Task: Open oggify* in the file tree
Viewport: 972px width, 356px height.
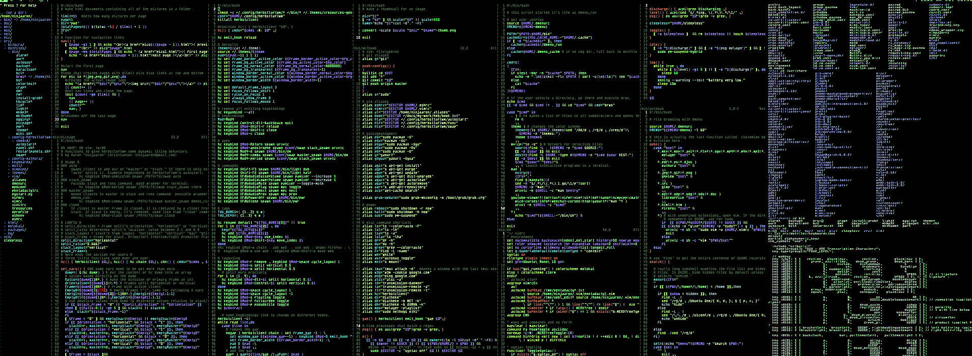Action: pos(23,119)
